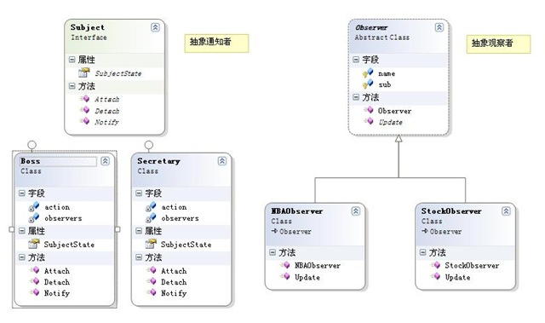Viewport: 545px width, 323px height.
Task: Select the Update method icon in Observer class
Action: pyautogui.click(x=369, y=121)
